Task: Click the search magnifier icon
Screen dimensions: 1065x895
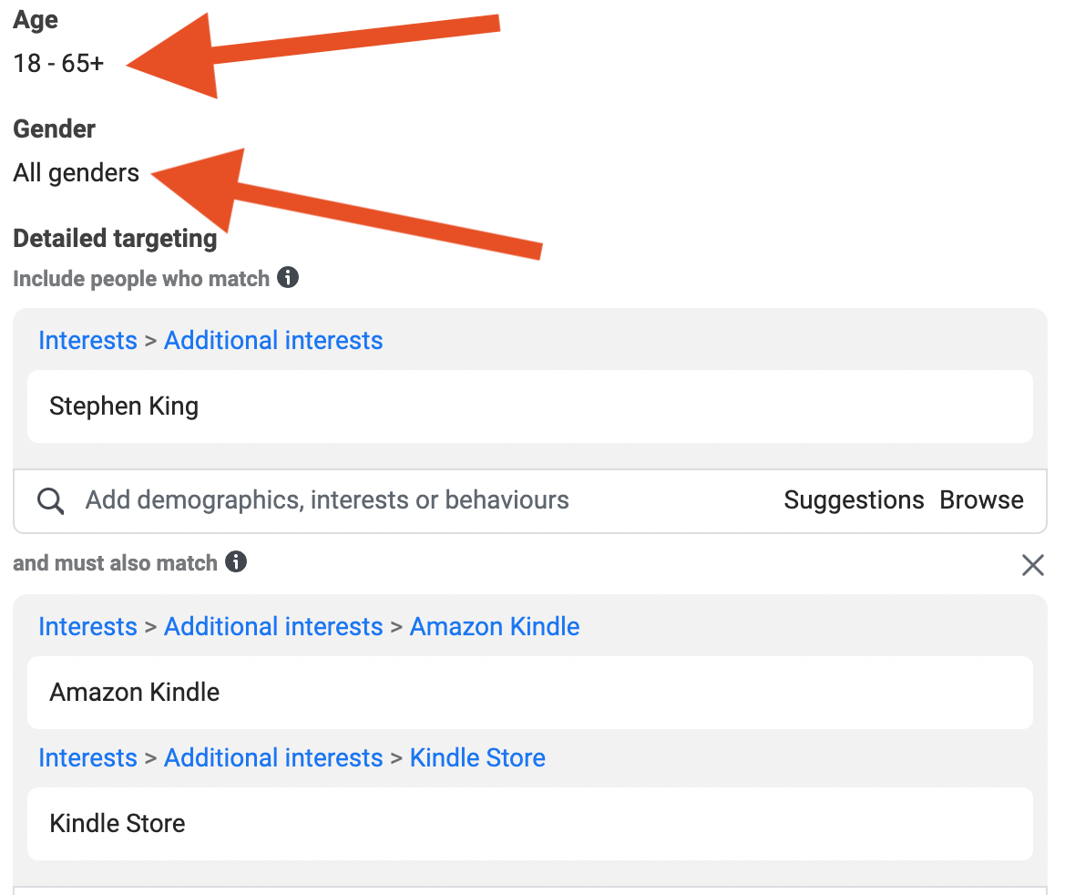Action: click(51, 500)
